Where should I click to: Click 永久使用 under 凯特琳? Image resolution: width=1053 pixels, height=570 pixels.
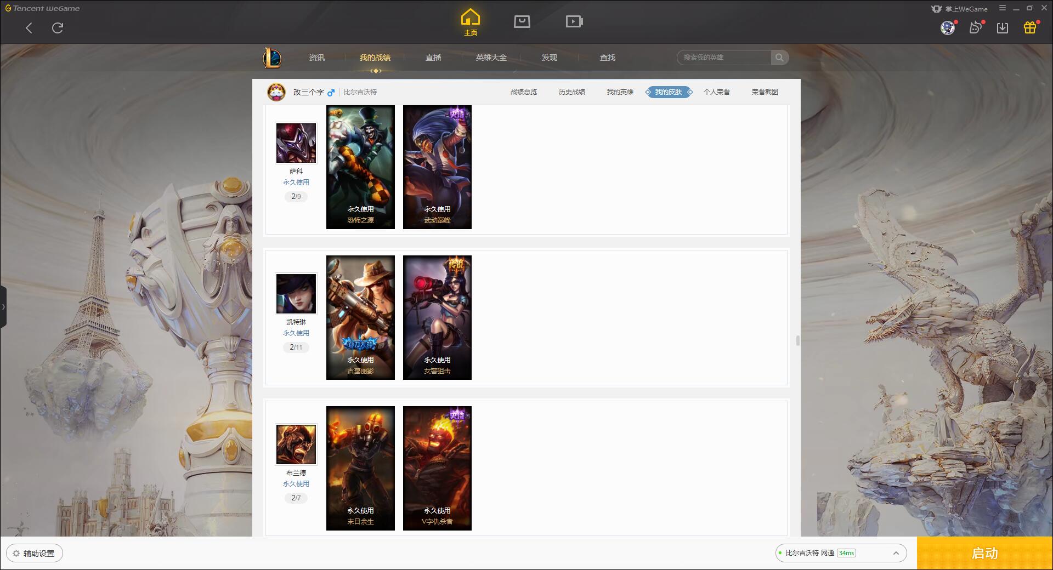296,333
